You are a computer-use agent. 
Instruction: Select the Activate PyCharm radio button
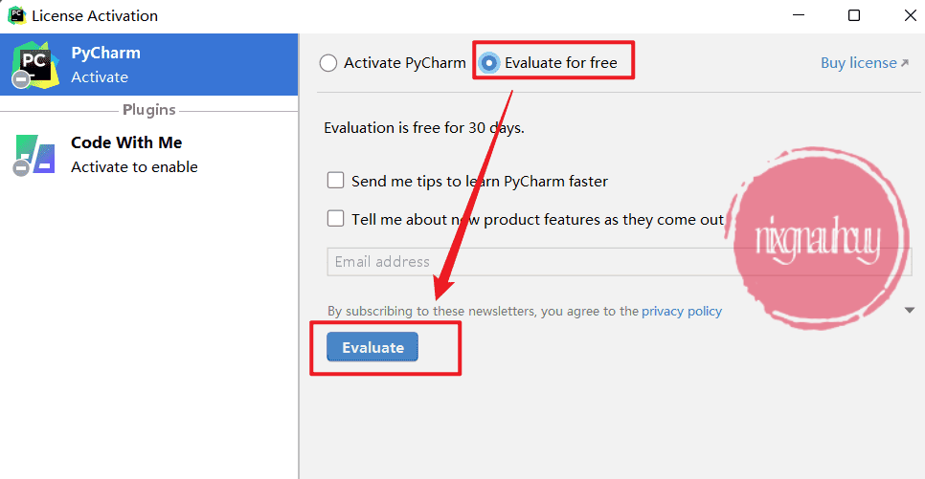(328, 63)
